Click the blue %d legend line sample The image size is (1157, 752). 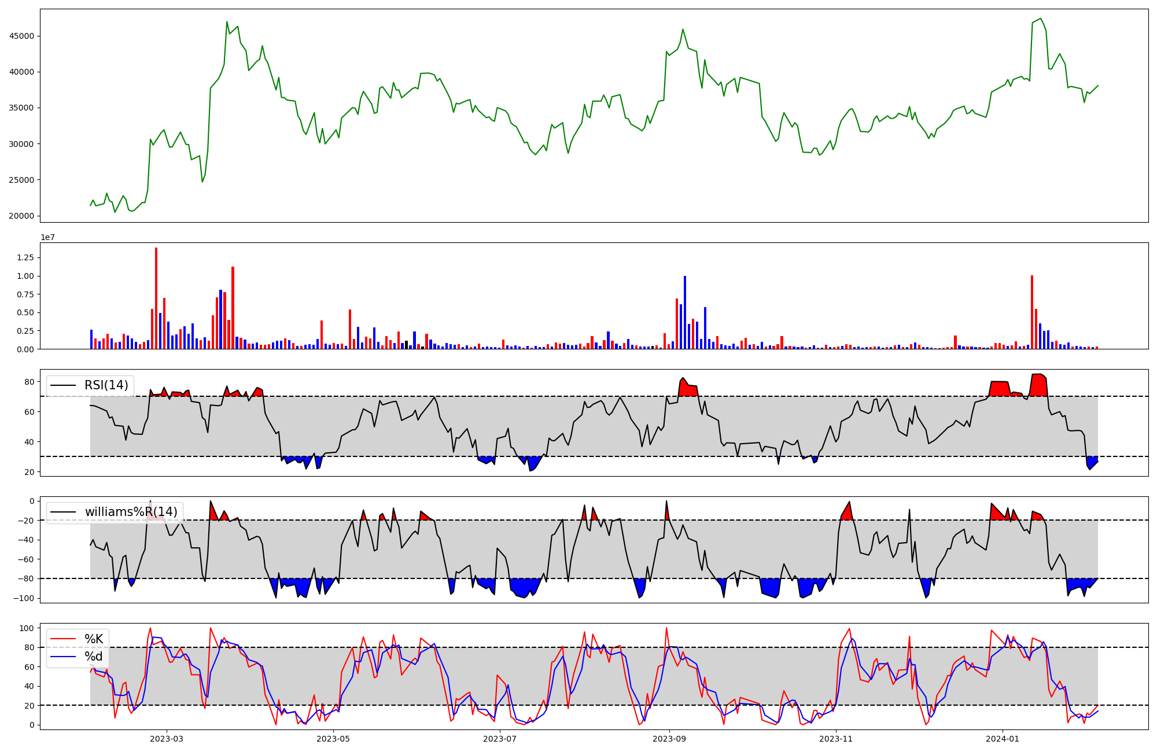[x=64, y=657]
